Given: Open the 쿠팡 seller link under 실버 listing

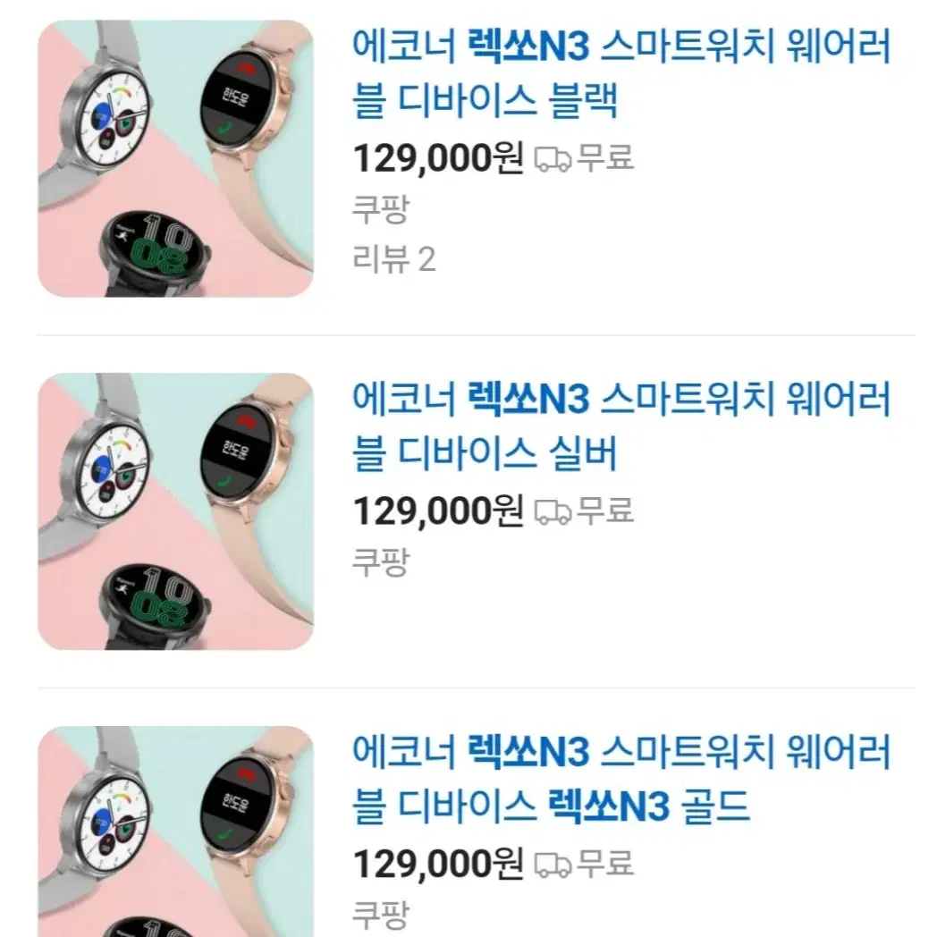Looking at the screenshot, I should [381, 561].
